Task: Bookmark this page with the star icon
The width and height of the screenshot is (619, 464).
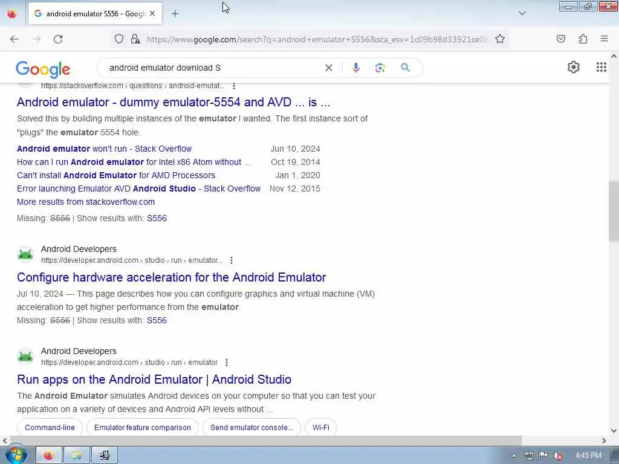Action: pos(500,39)
